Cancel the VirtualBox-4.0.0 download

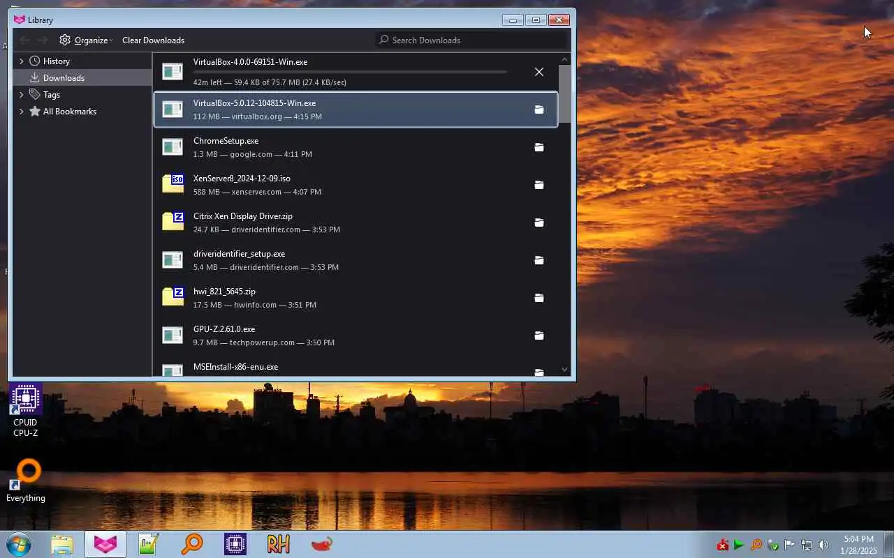[538, 72]
